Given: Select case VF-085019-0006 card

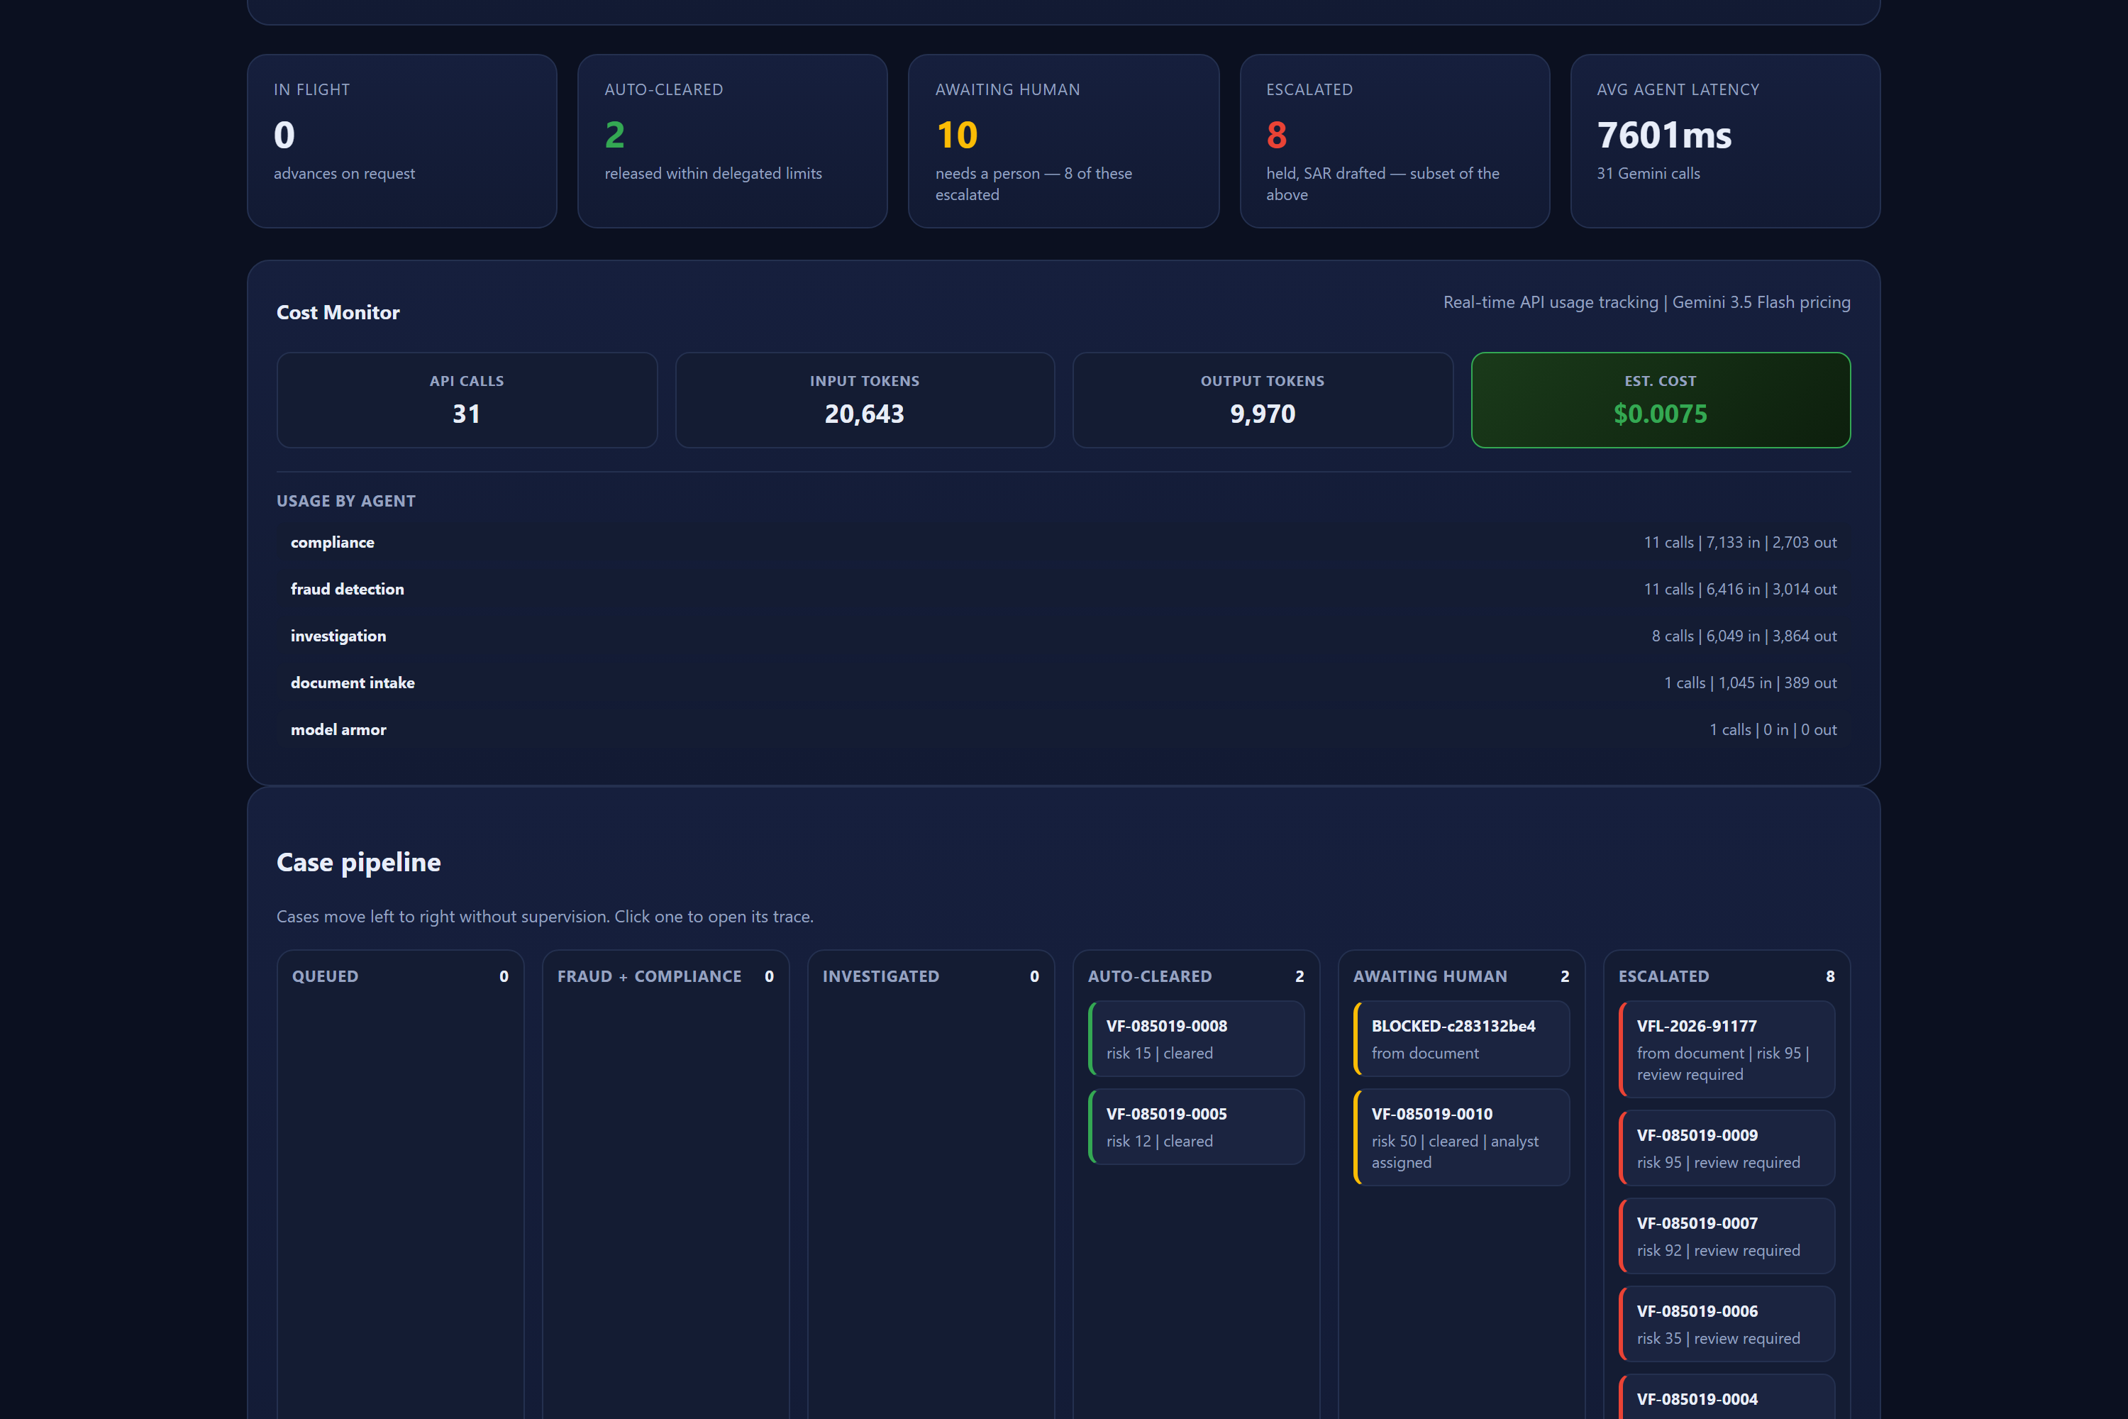Looking at the screenshot, I should pyautogui.click(x=1727, y=1324).
